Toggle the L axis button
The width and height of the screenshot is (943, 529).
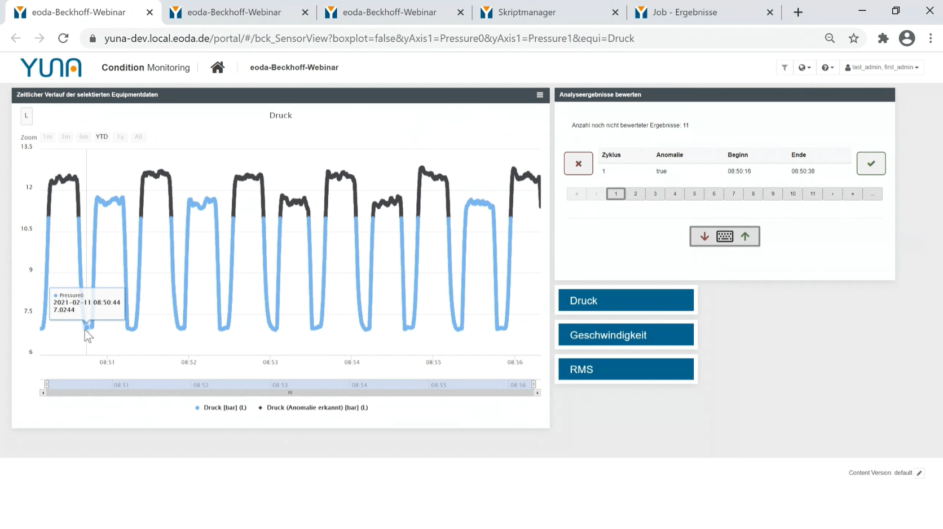pyautogui.click(x=26, y=116)
